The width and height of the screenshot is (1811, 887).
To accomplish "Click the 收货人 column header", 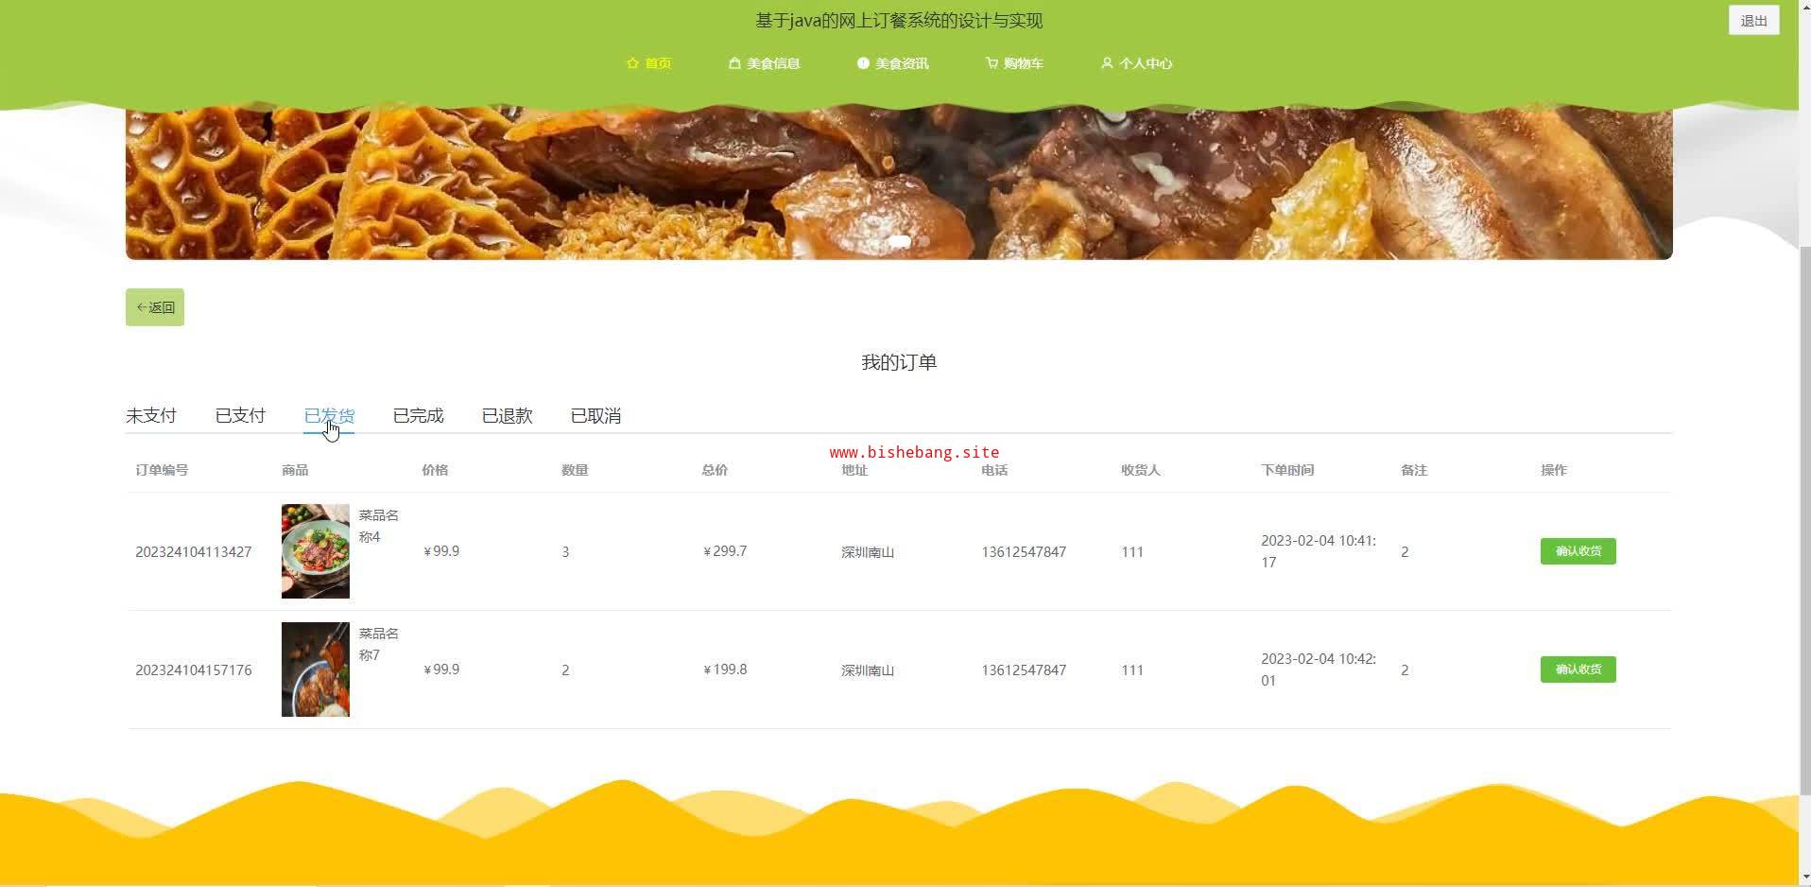I will 1141,470.
